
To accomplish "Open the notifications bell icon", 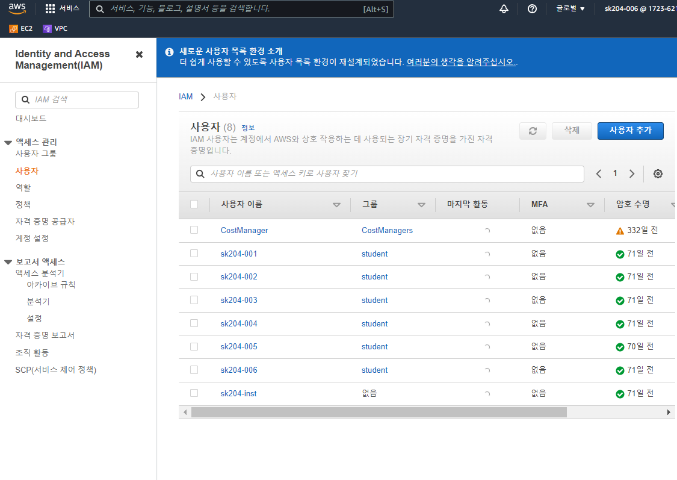I will (x=504, y=8).
